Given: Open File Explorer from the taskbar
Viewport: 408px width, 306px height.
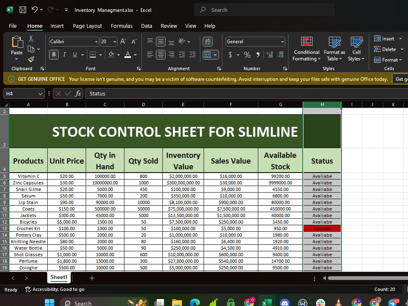Looking at the screenshot, I should click(177, 302).
